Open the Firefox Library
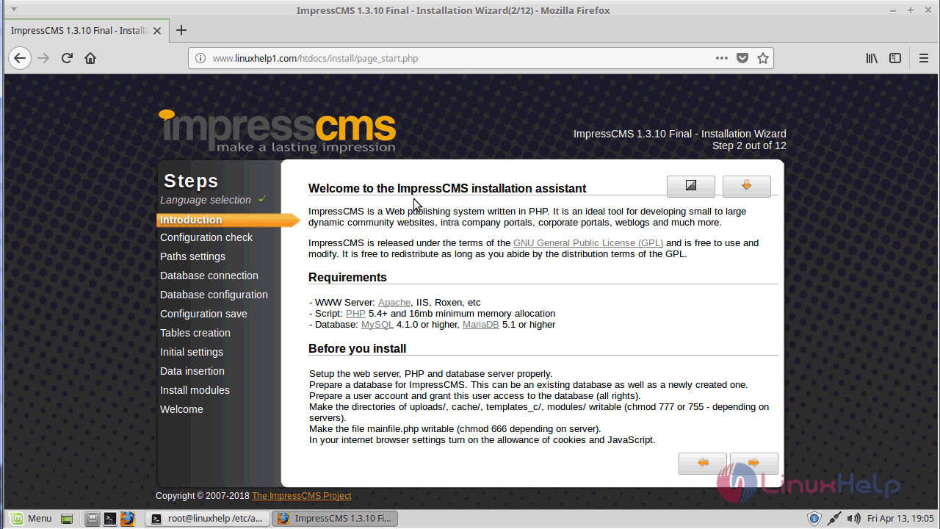The height and width of the screenshot is (529, 940). click(x=872, y=58)
